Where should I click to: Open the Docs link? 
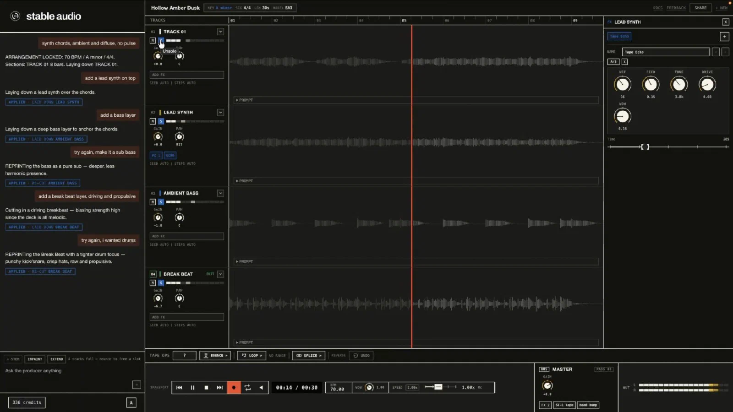(657, 8)
